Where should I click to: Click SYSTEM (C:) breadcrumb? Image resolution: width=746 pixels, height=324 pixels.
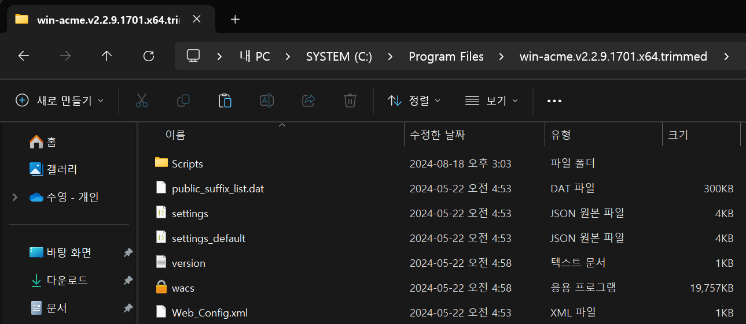(x=339, y=57)
